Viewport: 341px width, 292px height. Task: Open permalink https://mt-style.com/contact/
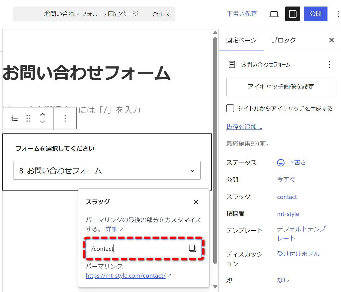(x=126, y=276)
